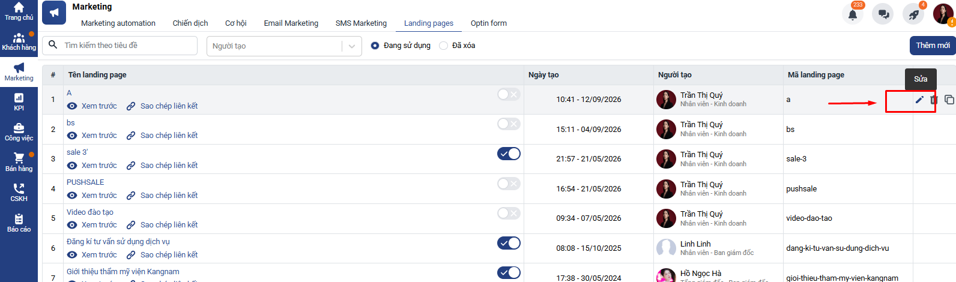The width and height of the screenshot is (956, 282).
Task: Delete landing page A via trash icon
Action: pos(934,100)
